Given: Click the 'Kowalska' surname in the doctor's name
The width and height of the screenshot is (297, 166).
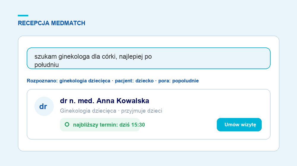Looking at the screenshot, I should pyautogui.click(x=133, y=101).
